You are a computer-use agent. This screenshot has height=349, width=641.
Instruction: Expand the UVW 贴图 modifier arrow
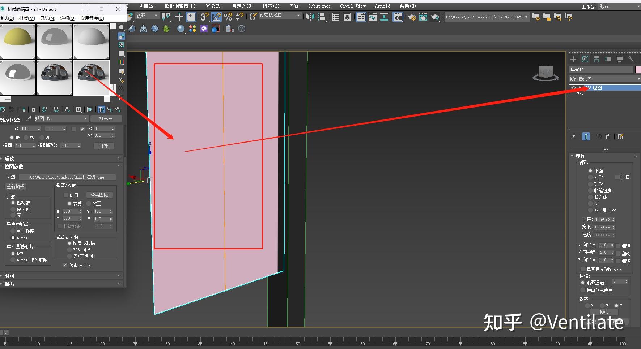point(580,88)
